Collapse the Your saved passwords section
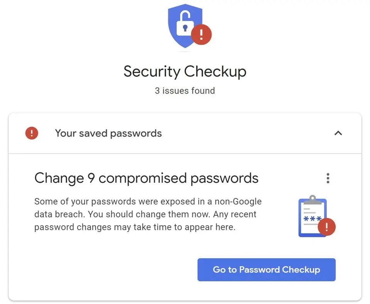 point(338,133)
